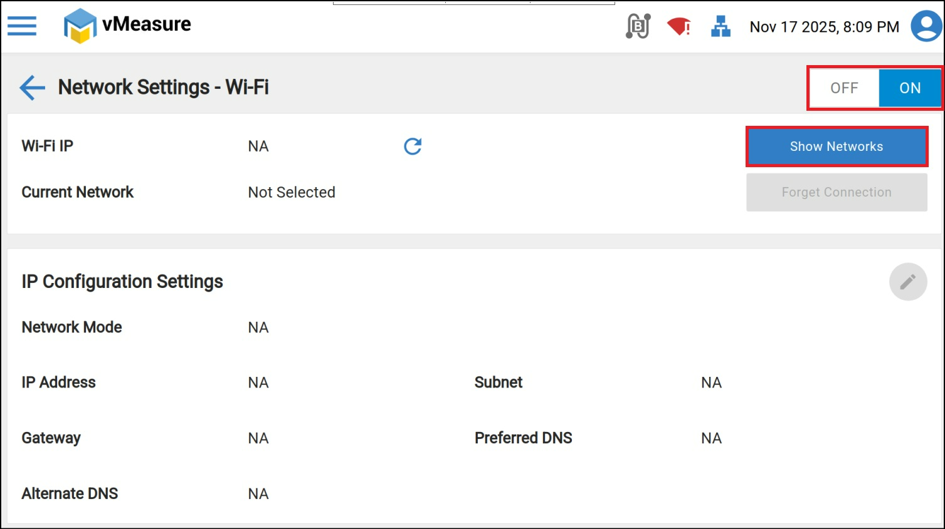Click the IP Configuration Settings heading
The height and width of the screenshot is (529, 945).
click(122, 282)
